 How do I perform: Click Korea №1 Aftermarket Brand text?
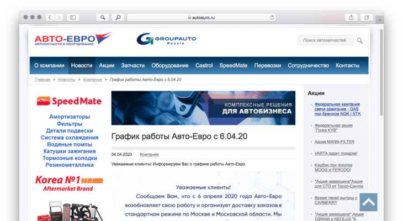[x=69, y=183]
